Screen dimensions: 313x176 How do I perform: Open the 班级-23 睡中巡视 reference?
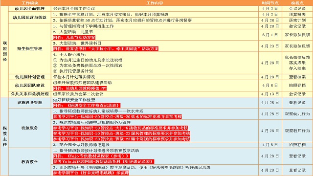click(122, 139)
